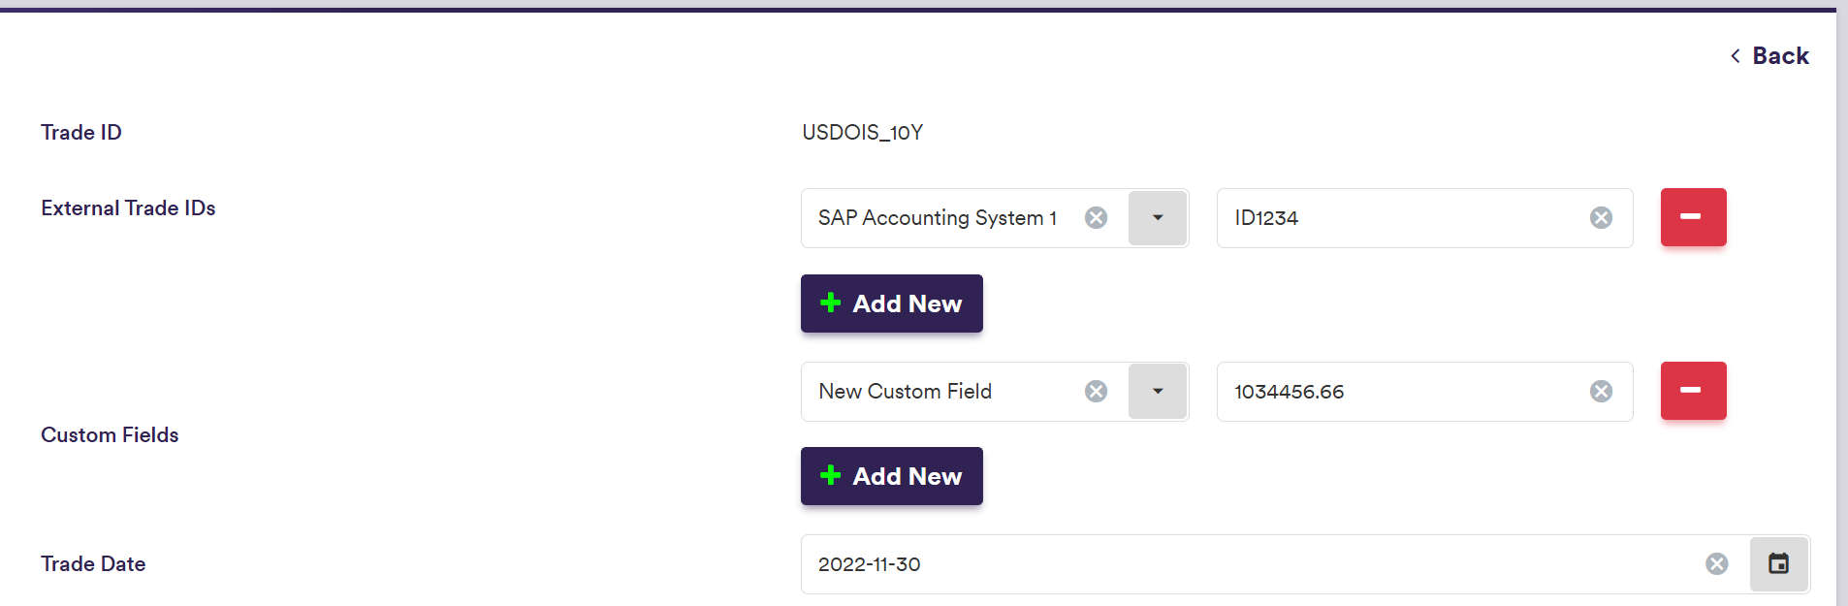The width and height of the screenshot is (1848, 606).
Task: Clear the 1034456.66 custom field value
Action: tap(1601, 392)
